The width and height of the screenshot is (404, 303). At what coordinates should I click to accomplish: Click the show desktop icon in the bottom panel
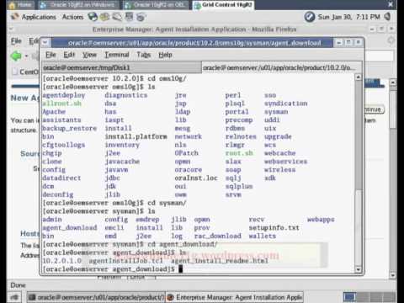point(14,297)
